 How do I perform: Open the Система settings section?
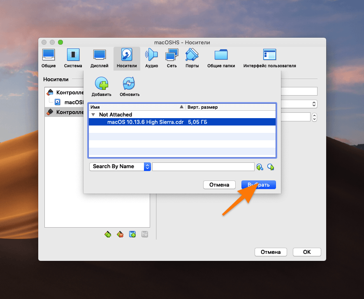73,58
